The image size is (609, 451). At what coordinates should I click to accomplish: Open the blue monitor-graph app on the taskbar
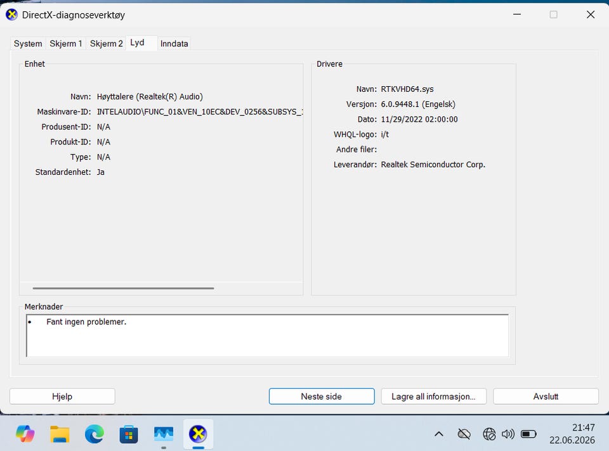click(x=164, y=433)
